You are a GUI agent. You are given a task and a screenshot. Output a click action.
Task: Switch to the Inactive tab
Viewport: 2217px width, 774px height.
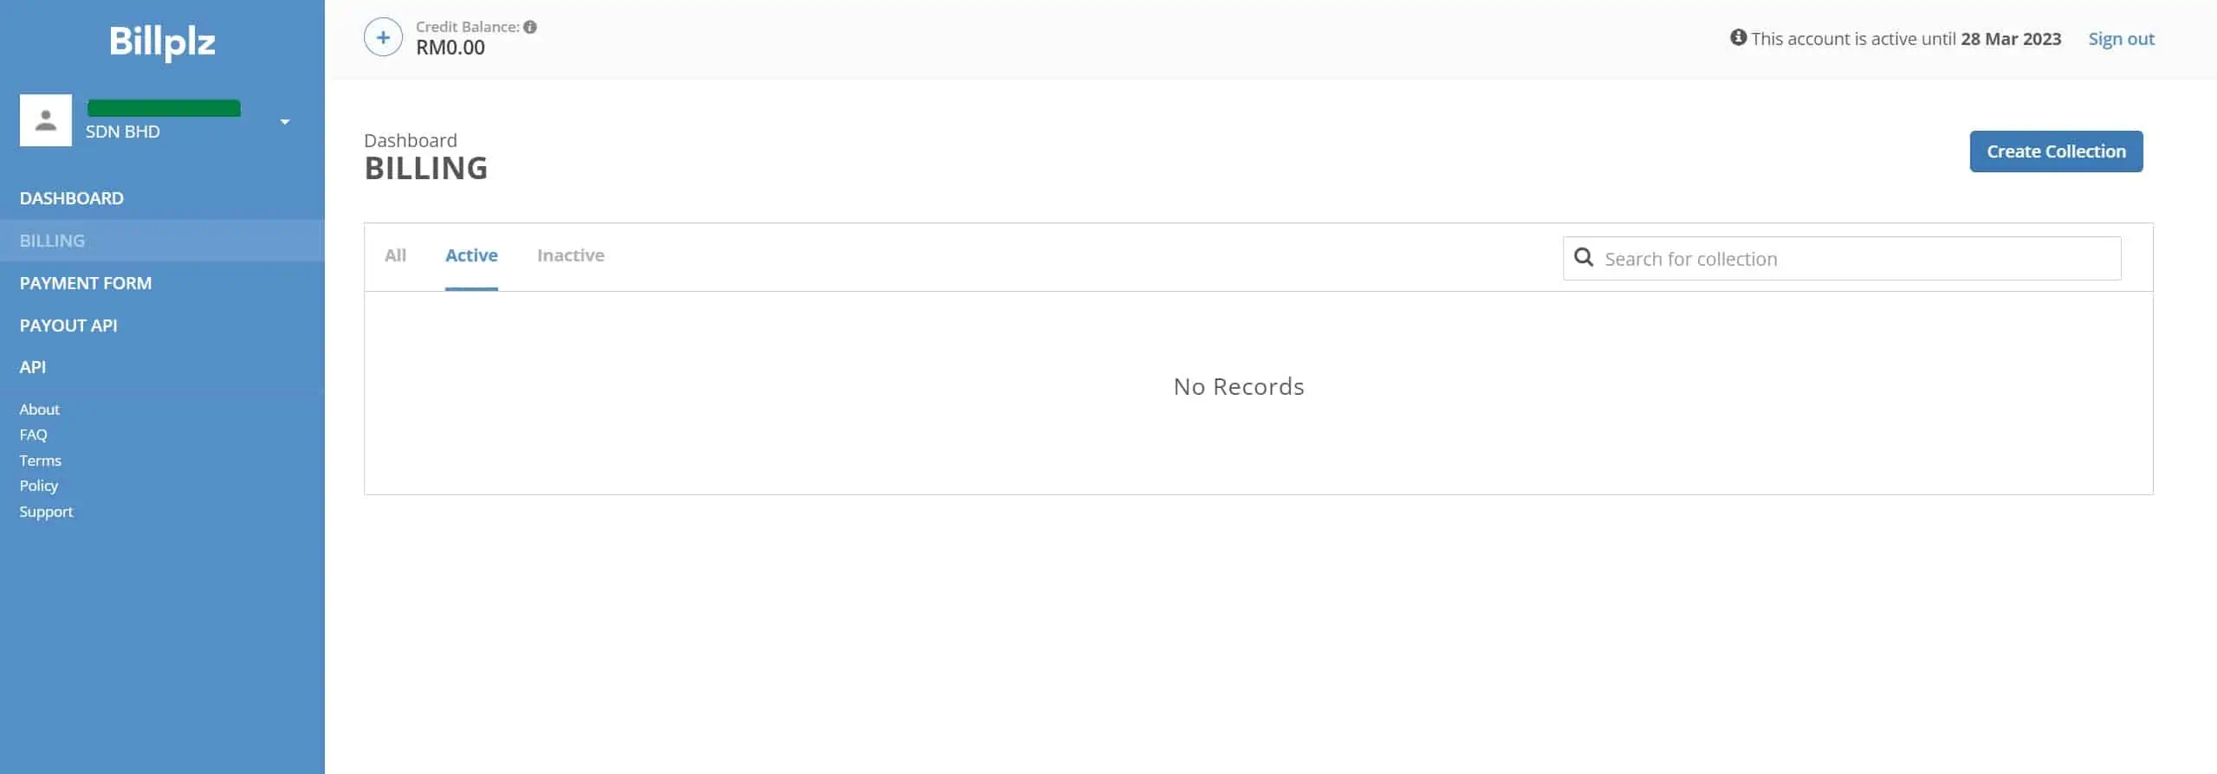tap(571, 255)
